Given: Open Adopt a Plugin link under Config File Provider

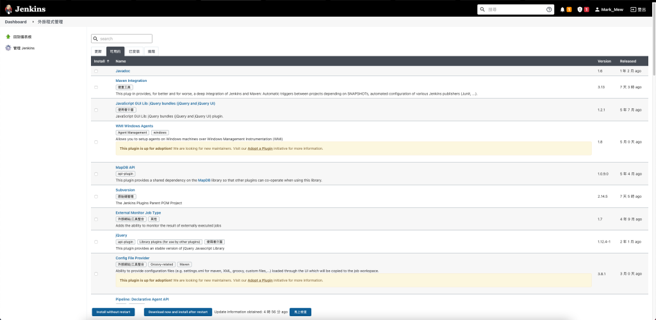Looking at the screenshot, I should click(x=260, y=280).
